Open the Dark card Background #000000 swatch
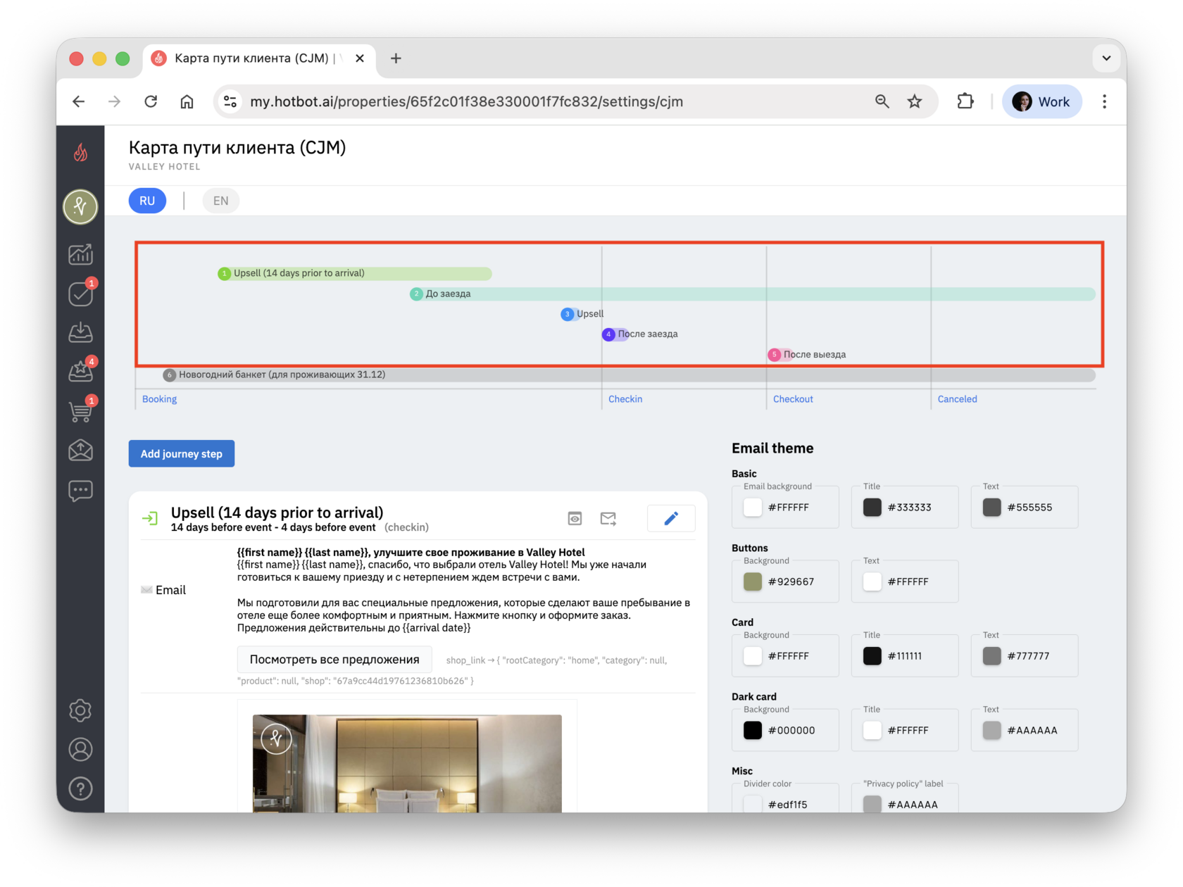This screenshot has height=887, width=1183. point(753,731)
